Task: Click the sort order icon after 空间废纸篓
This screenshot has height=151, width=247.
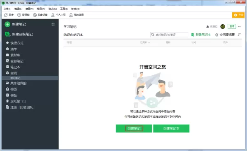Action: click(240, 35)
